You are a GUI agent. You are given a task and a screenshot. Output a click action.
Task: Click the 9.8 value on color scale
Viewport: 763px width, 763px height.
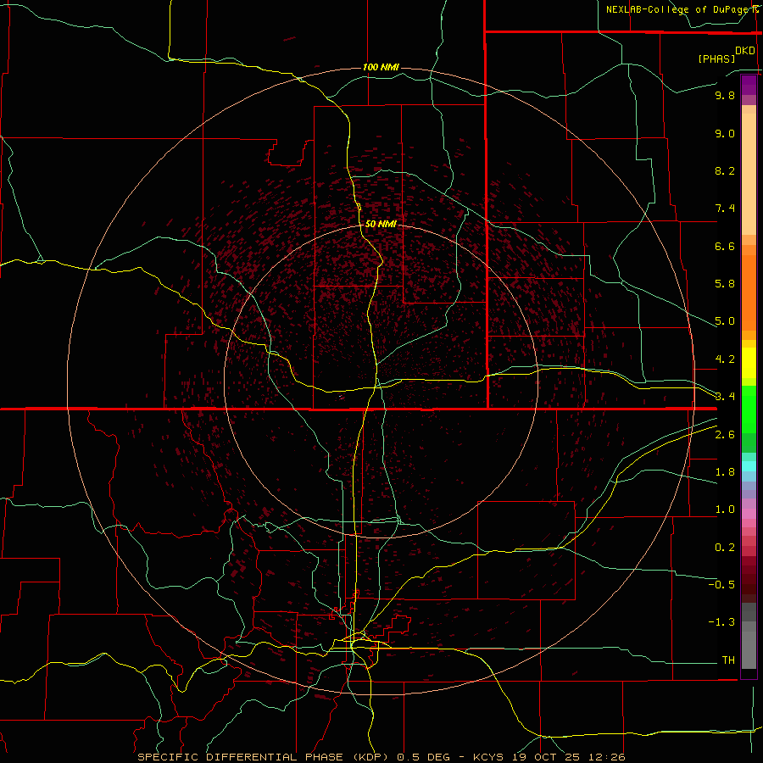coord(725,95)
